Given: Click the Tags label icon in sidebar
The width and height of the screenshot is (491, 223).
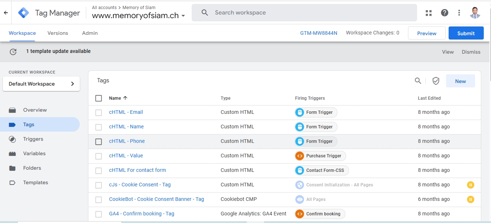Looking at the screenshot, I should pos(12,124).
